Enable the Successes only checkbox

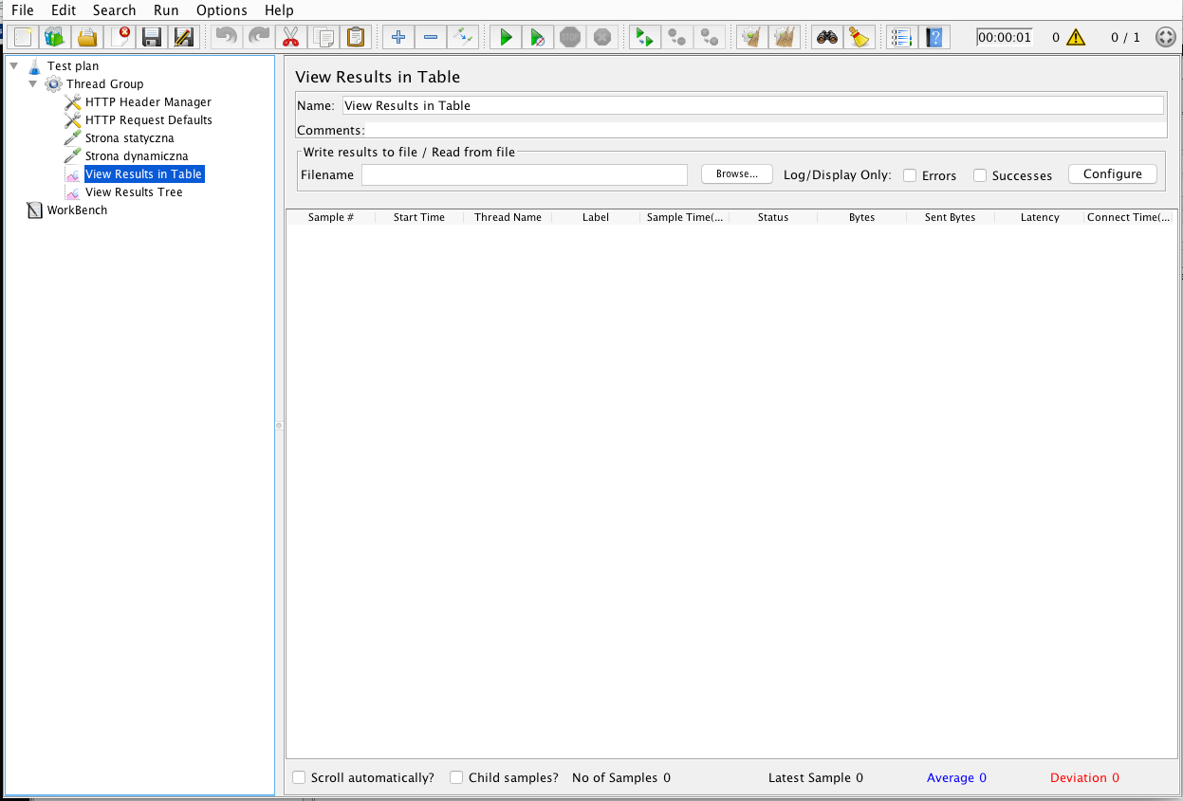980,175
